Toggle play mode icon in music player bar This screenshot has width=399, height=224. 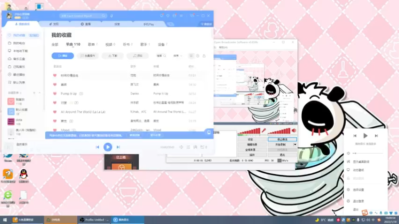189,147
